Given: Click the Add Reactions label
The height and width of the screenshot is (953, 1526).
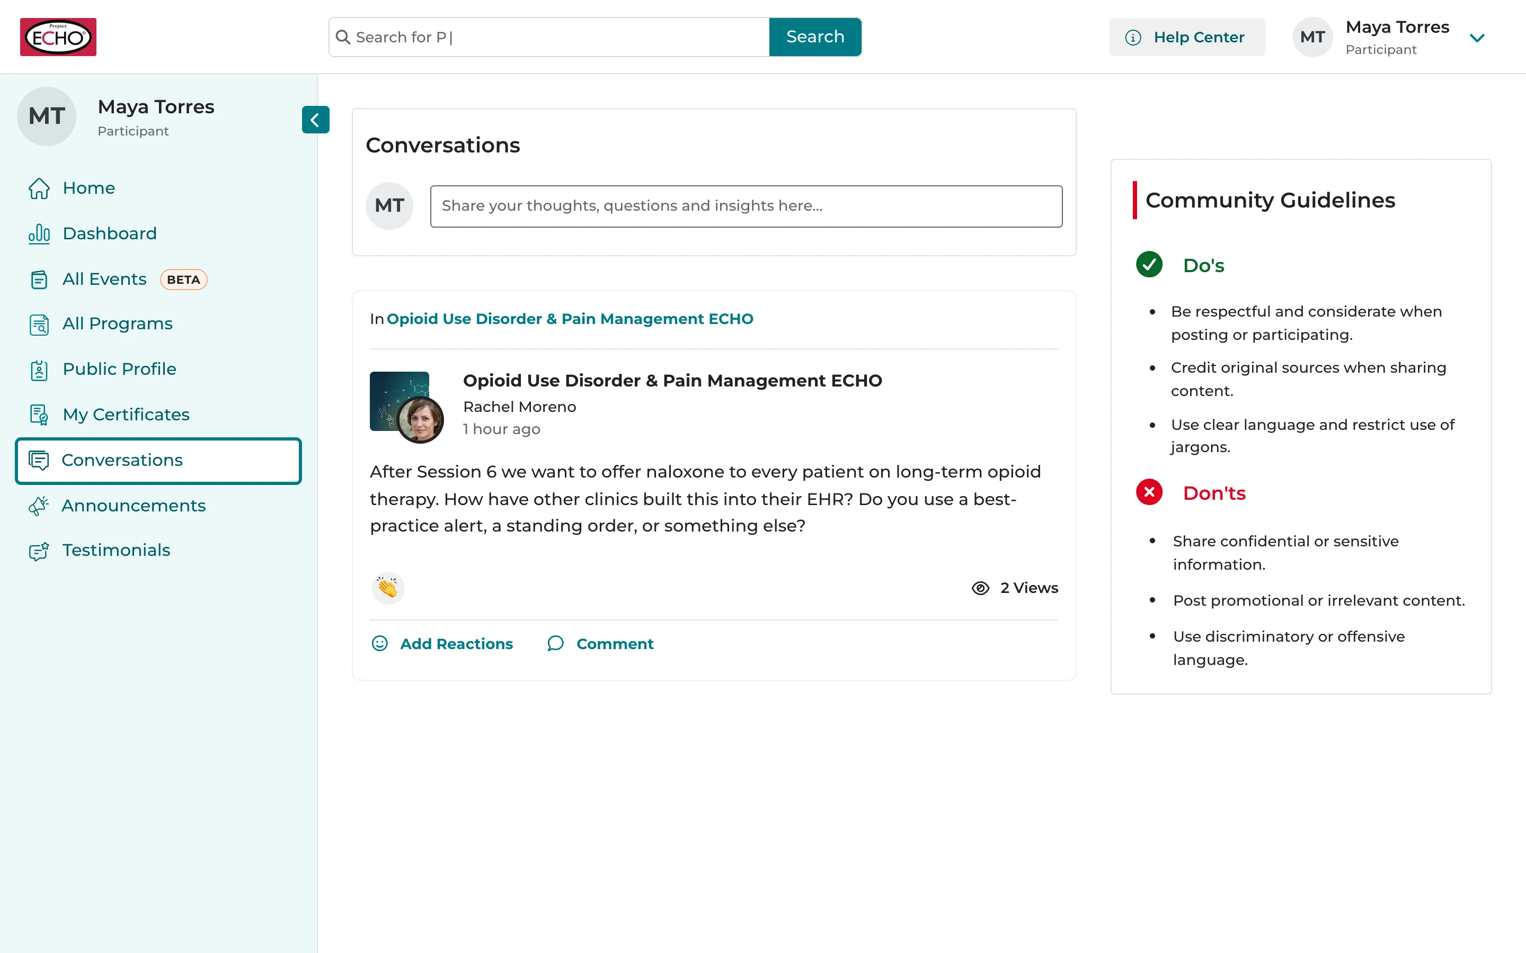Looking at the screenshot, I should (457, 643).
